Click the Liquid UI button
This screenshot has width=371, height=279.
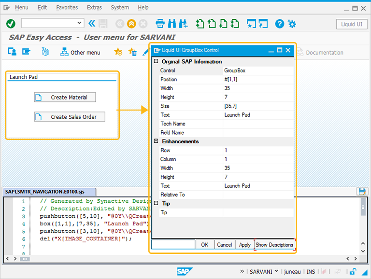tap(352, 24)
